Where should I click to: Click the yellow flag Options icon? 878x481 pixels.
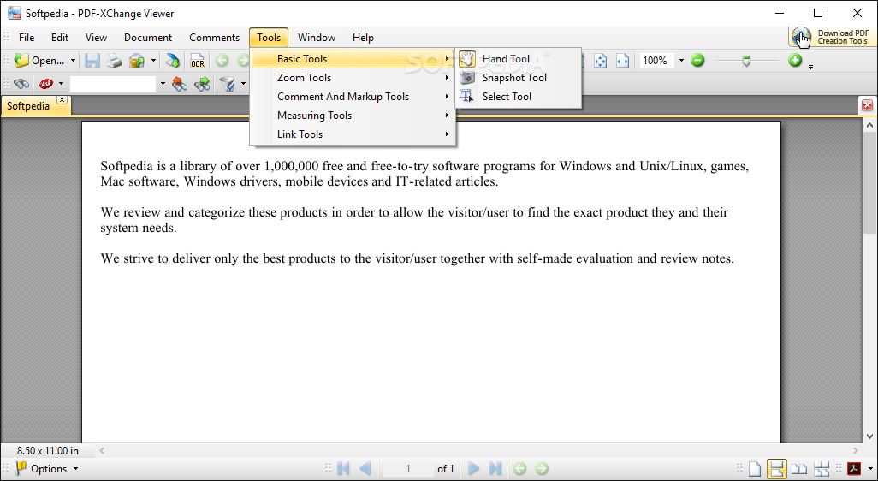(x=21, y=468)
